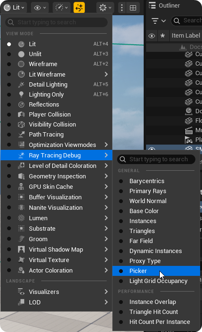The height and width of the screenshot is (332, 202).
Task: Open the Outliner filter dropdown
Action: pyautogui.click(x=159, y=21)
